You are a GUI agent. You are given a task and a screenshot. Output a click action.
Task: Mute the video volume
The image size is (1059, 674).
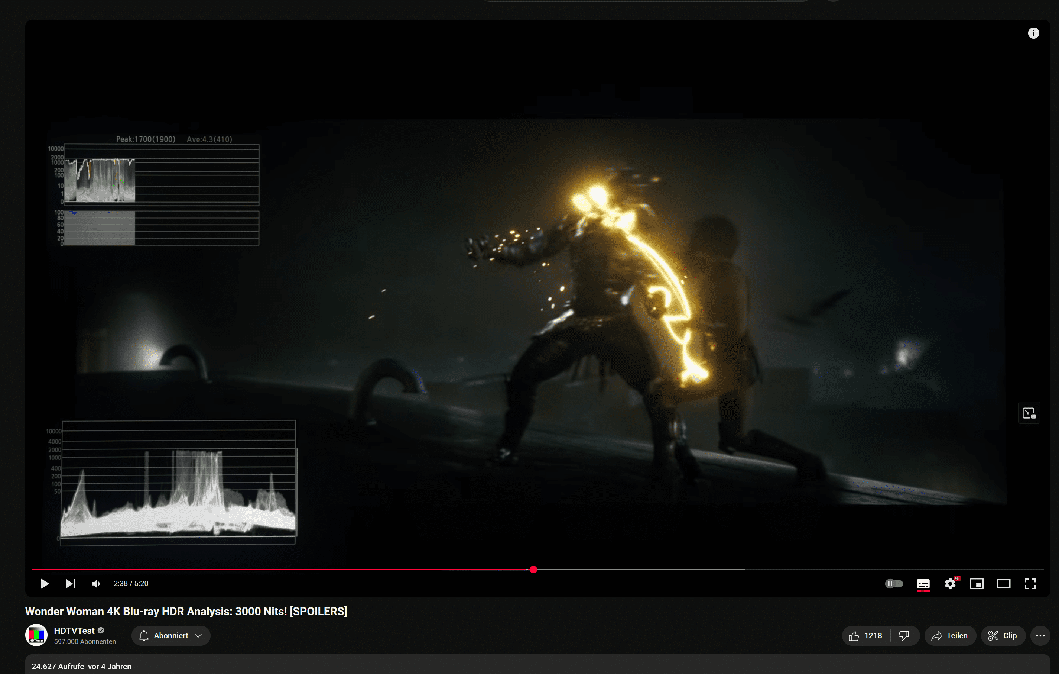point(96,583)
